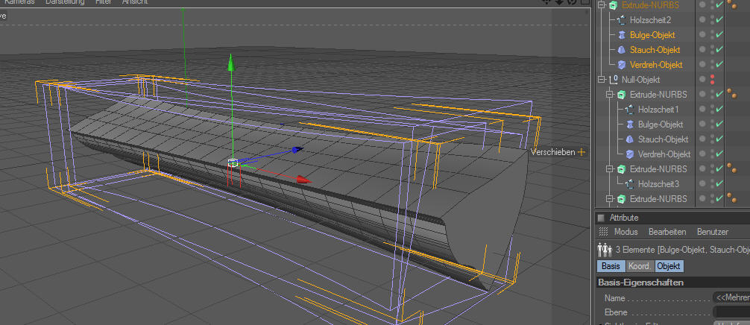Viewport: 750px width, 325px height.
Task: Open the Filter menu of the viewport
Action: [x=103, y=2]
